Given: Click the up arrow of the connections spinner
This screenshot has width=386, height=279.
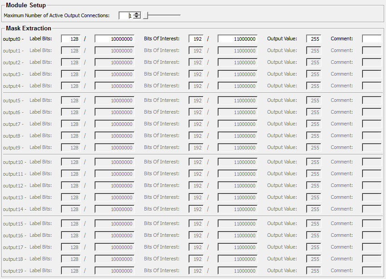Looking at the screenshot, I should 137,14.
